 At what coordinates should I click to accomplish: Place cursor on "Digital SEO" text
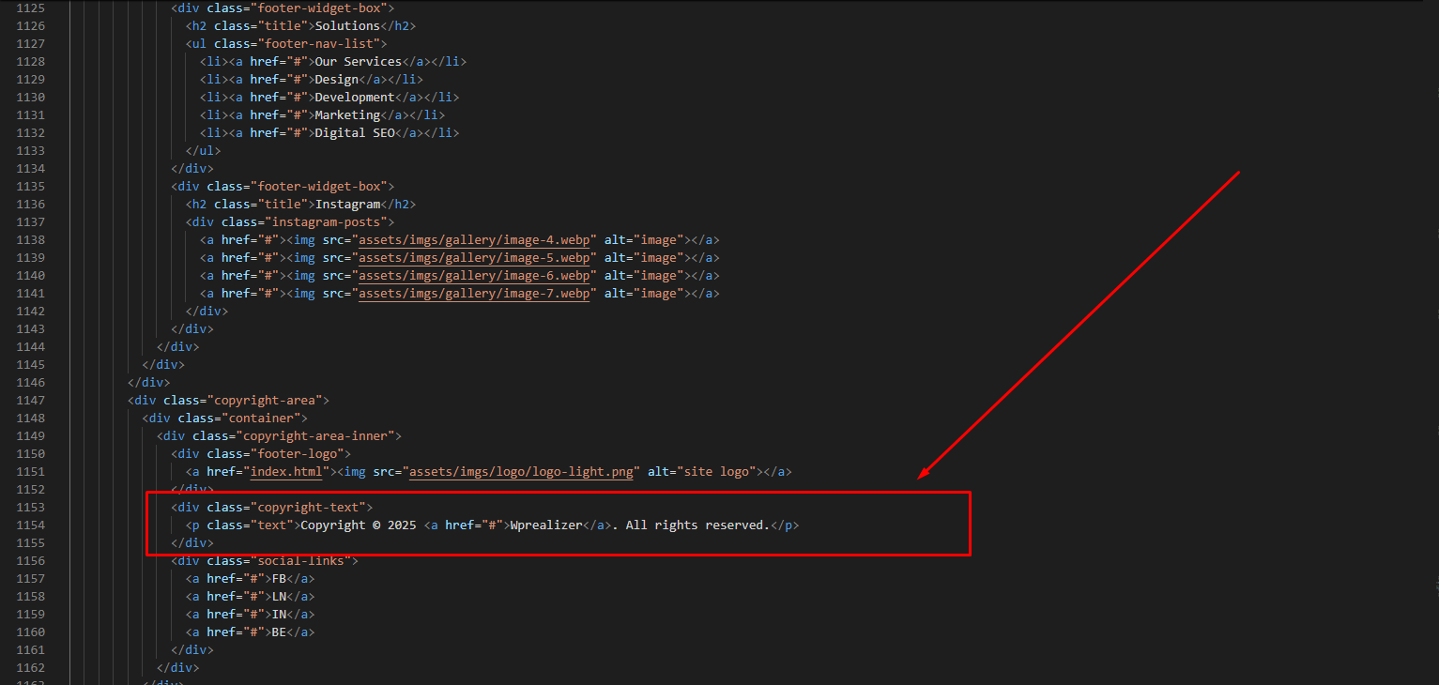pyautogui.click(x=354, y=133)
